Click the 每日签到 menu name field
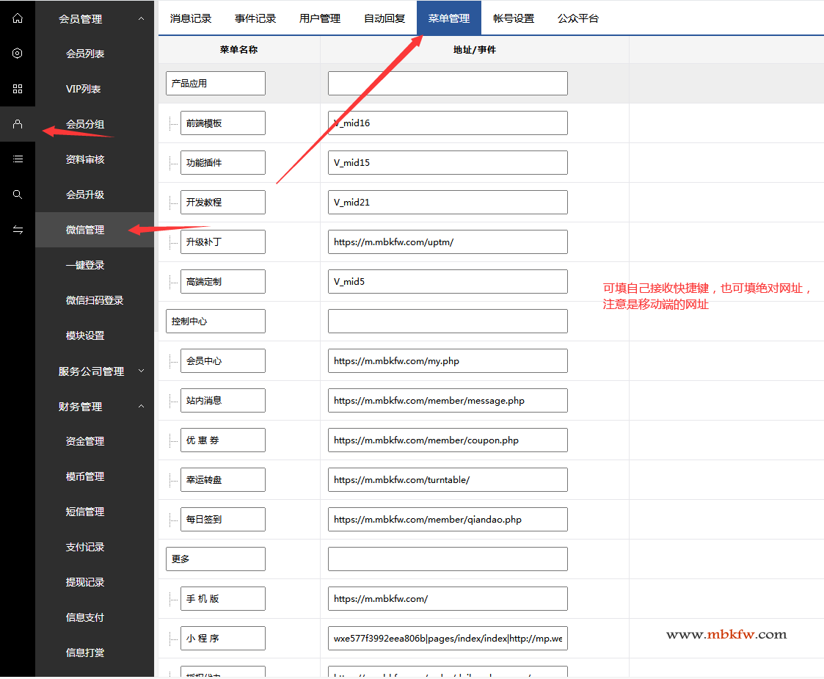The image size is (824, 679). [x=222, y=520]
